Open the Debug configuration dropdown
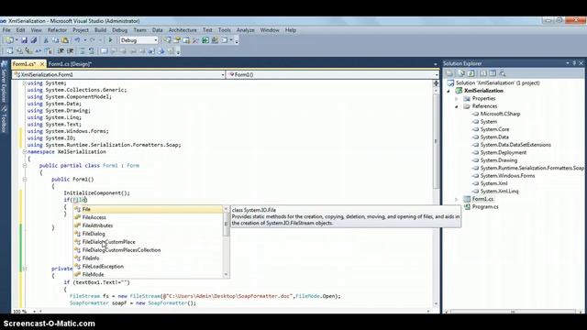The image size is (587, 330). [156, 40]
